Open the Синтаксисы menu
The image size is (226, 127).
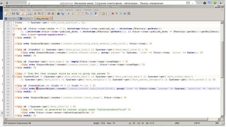coord(50,10)
